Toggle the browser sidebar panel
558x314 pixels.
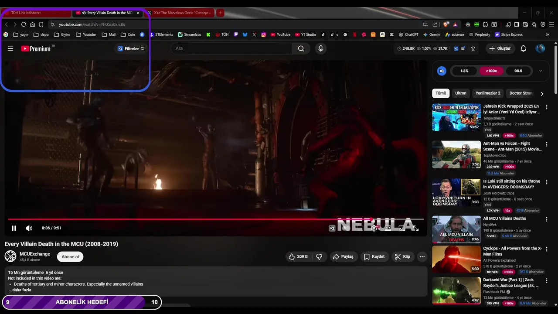tap(517, 24)
